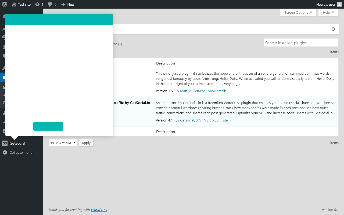Visit the Test site home link

21,4
